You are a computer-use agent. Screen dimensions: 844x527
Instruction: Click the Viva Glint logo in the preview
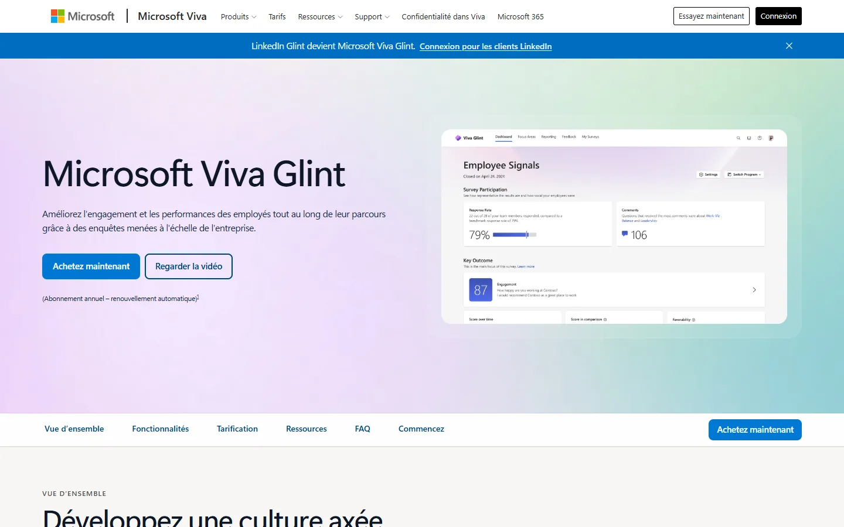pos(469,138)
